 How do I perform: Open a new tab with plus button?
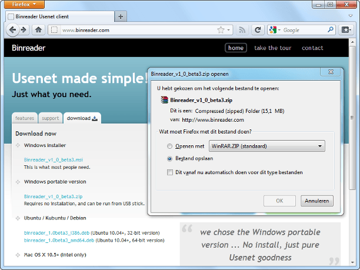pos(121,16)
